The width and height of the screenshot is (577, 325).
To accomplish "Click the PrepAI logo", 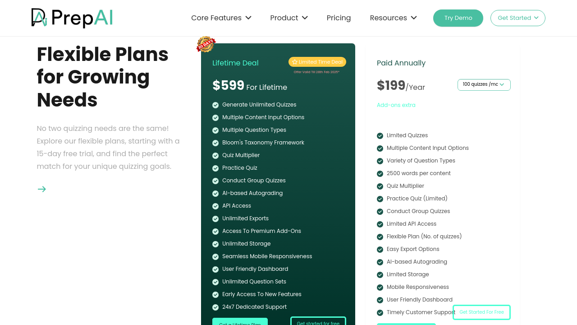I will click(72, 18).
